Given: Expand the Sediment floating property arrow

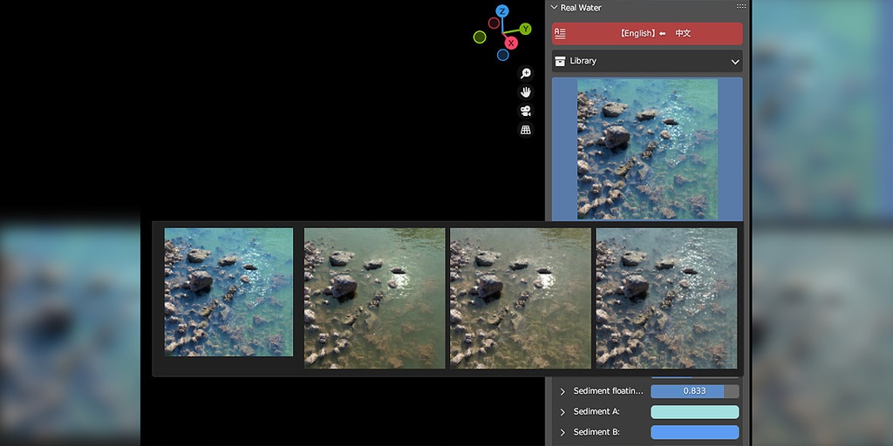Looking at the screenshot, I should (562, 391).
